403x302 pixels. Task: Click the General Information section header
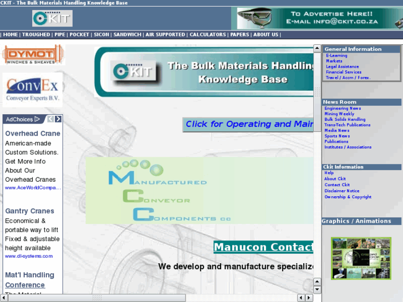pyautogui.click(x=361, y=49)
